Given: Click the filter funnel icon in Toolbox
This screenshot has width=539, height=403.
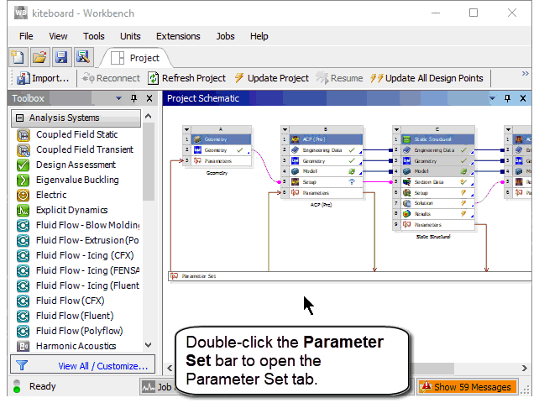Looking at the screenshot, I should (22, 365).
